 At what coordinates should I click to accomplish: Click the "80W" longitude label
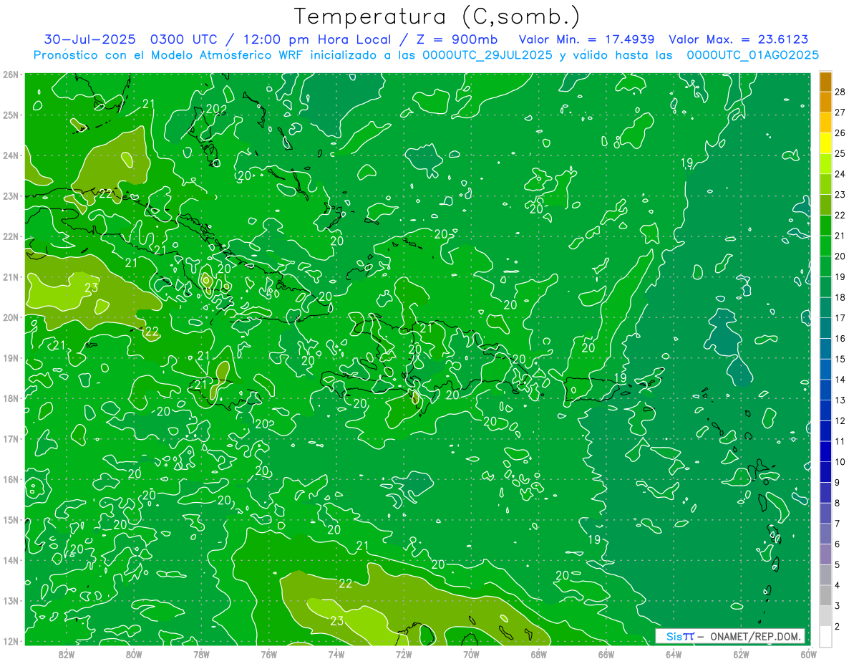click(x=134, y=654)
